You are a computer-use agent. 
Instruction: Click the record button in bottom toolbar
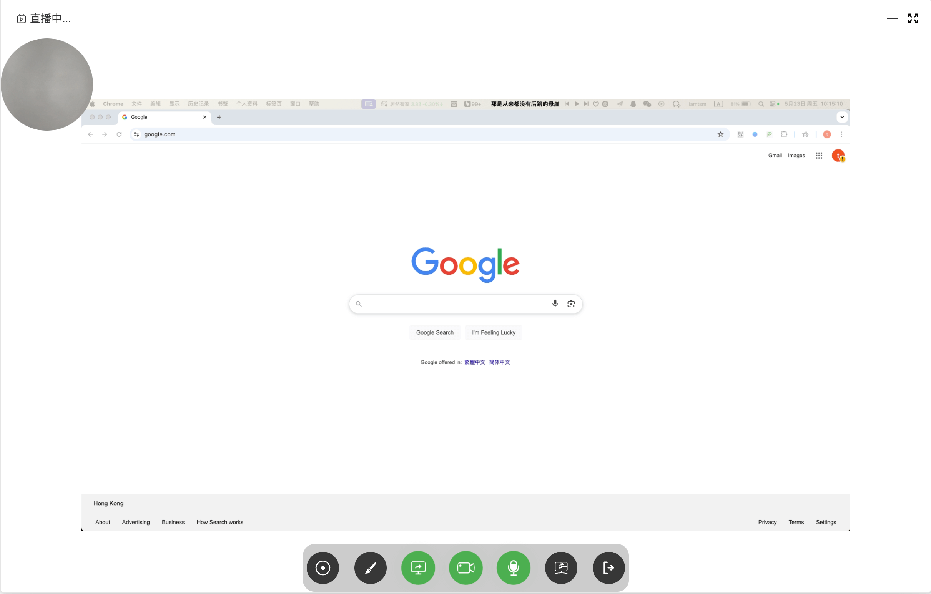323,568
